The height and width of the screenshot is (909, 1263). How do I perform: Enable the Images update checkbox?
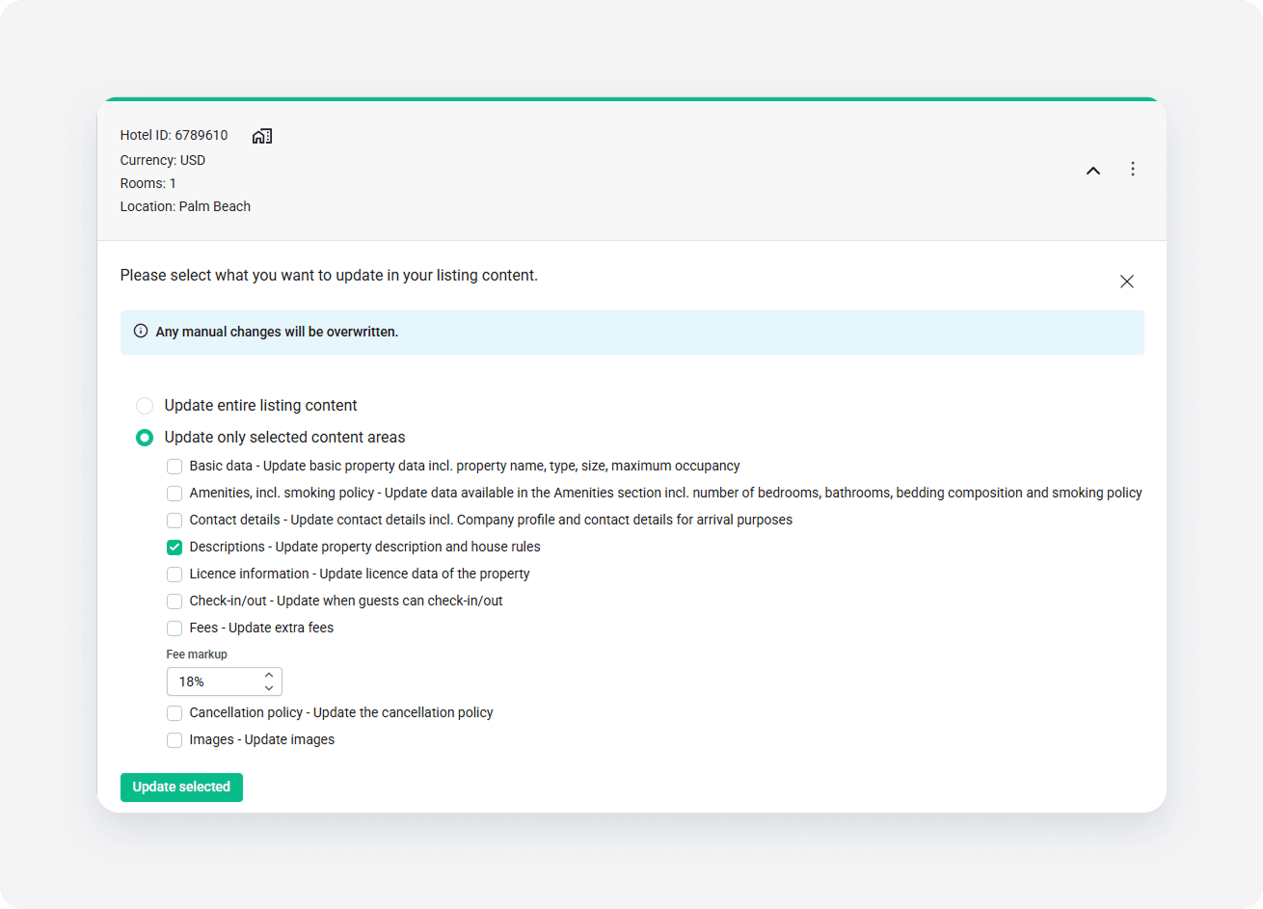point(175,740)
